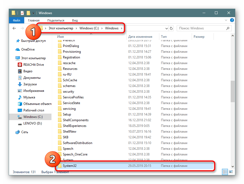The image size is (244, 184).
Task: Sort by the Размер column header
Action: point(199,37)
